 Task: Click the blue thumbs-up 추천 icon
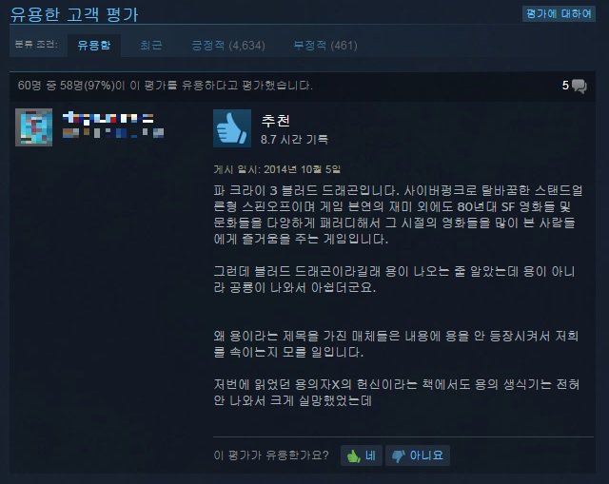coord(232,128)
